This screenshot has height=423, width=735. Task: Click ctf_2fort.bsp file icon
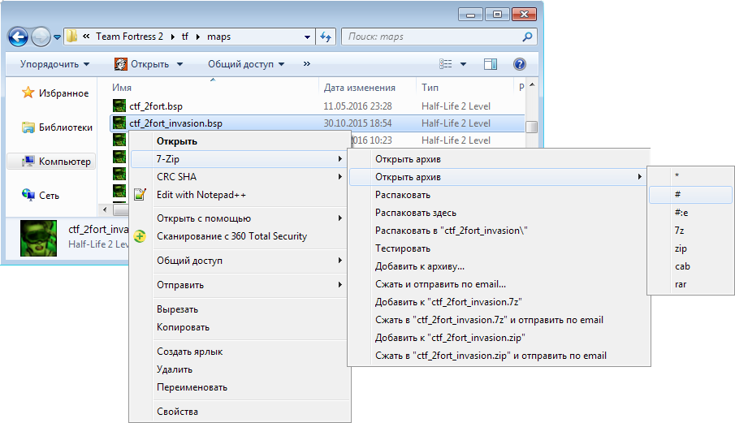click(x=119, y=106)
